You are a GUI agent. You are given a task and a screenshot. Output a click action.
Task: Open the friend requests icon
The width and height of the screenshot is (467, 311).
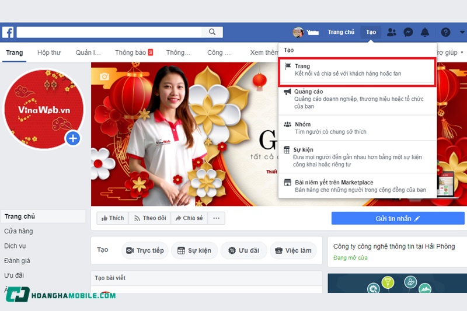coord(391,32)
